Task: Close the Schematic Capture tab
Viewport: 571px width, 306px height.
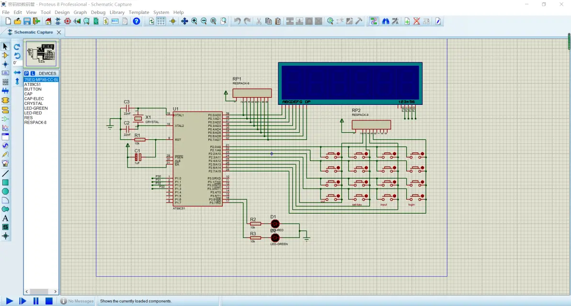Action: (58, 33)
